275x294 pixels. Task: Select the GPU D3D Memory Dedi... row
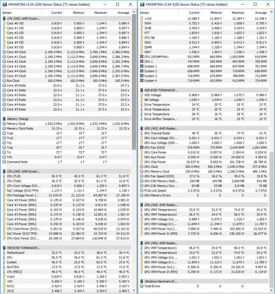click(x=204, y=181)
